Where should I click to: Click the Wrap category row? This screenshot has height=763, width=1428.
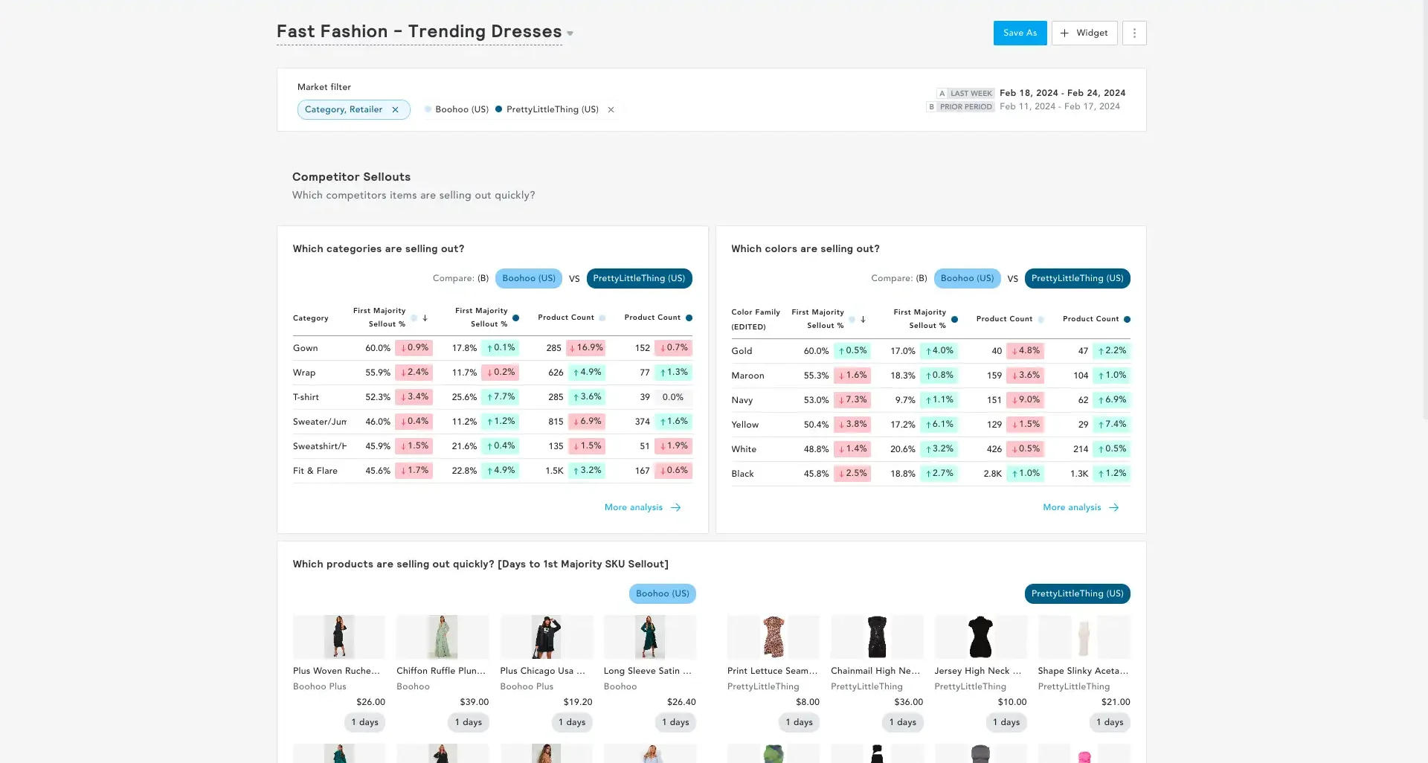coord(492,373)
